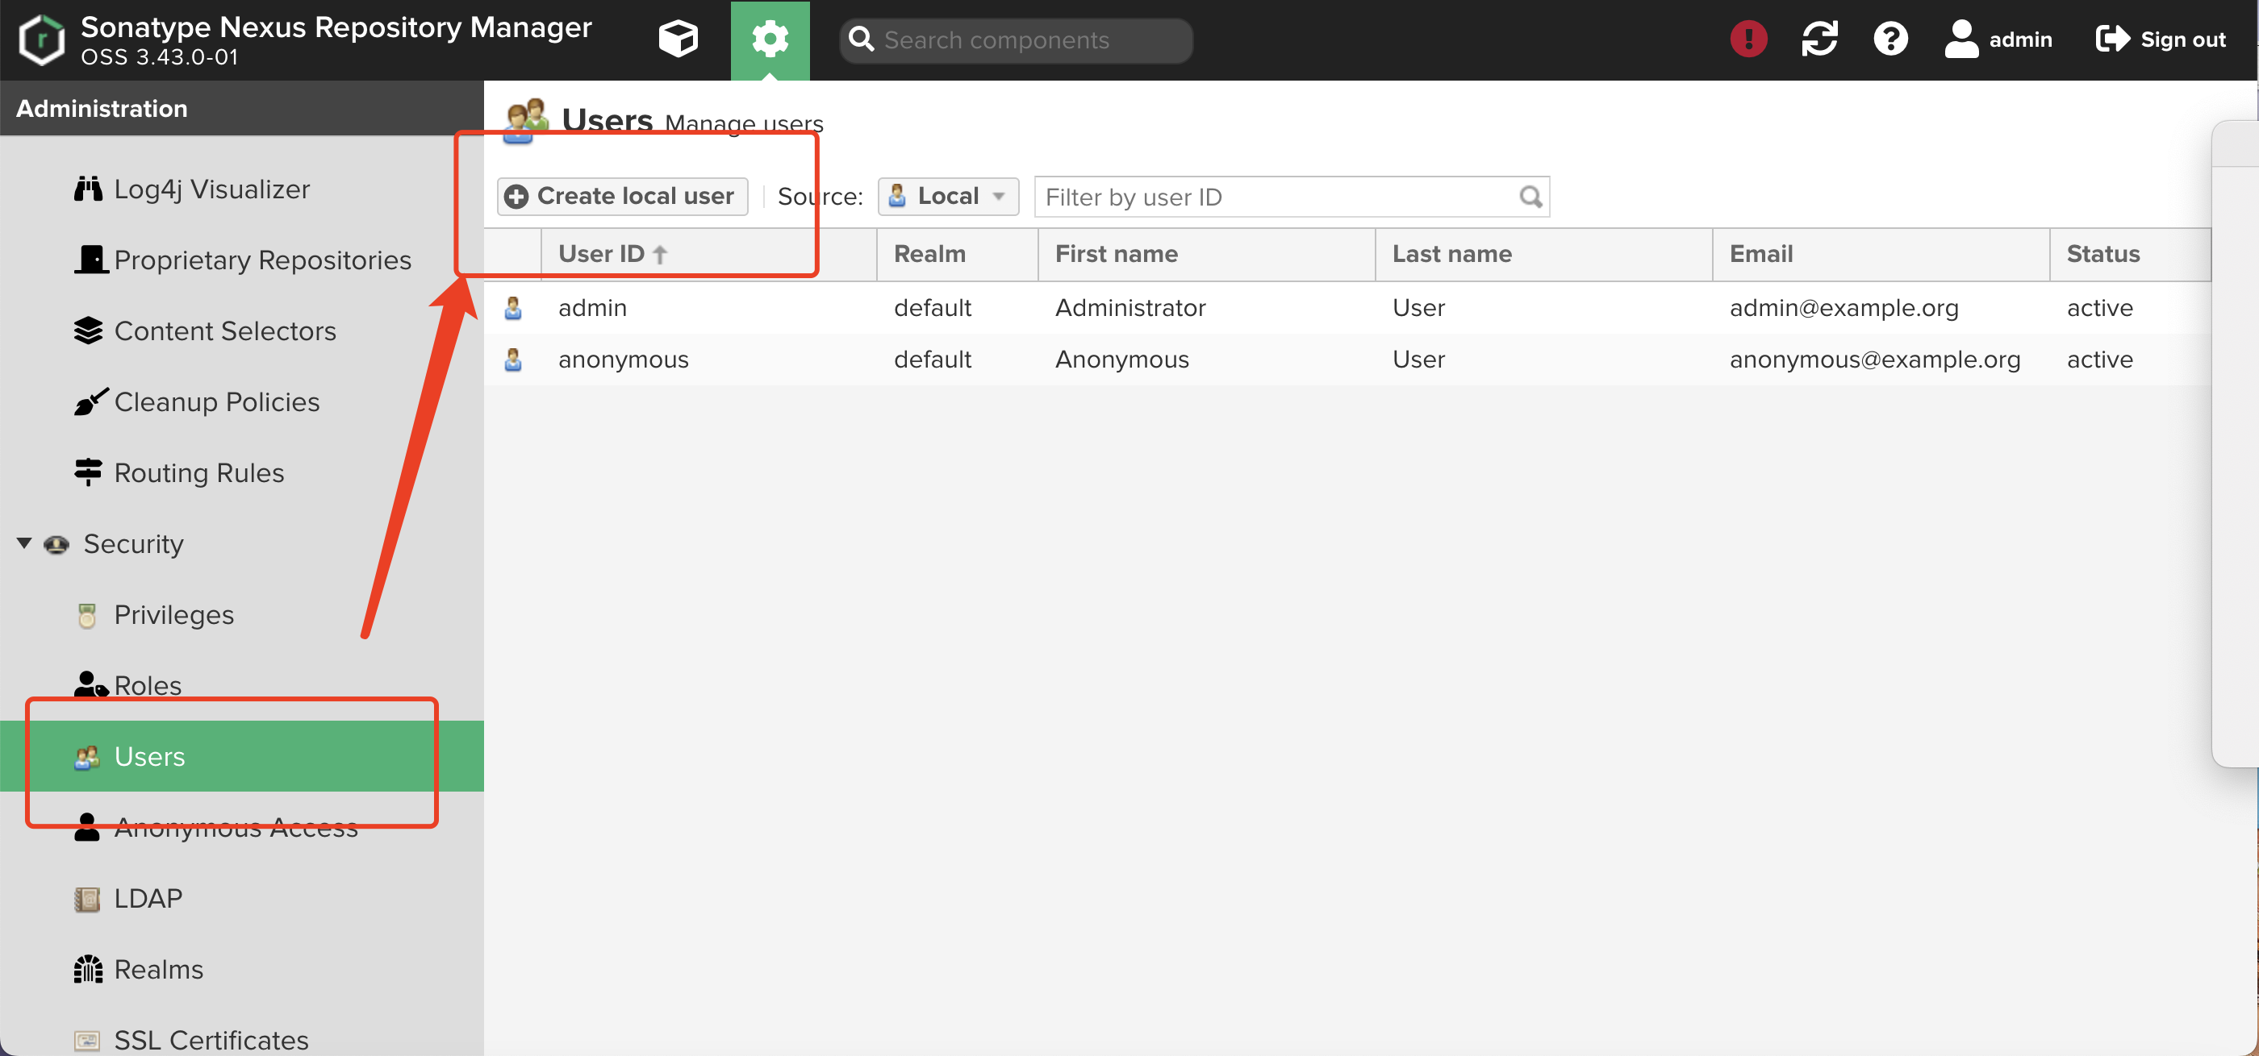Click the Routing Rules signpost icon

pos(88,472)
